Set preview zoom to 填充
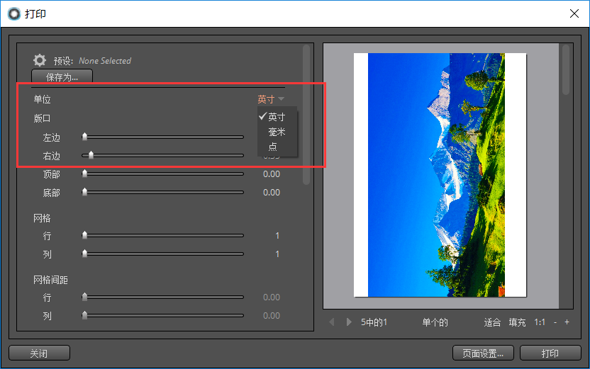The height and width of the screenshot is (369, 590). click(517, 322)
